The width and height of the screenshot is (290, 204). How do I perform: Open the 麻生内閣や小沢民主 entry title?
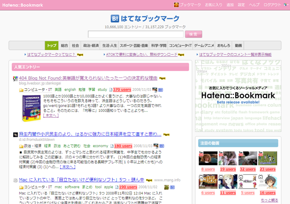[90, 134]
